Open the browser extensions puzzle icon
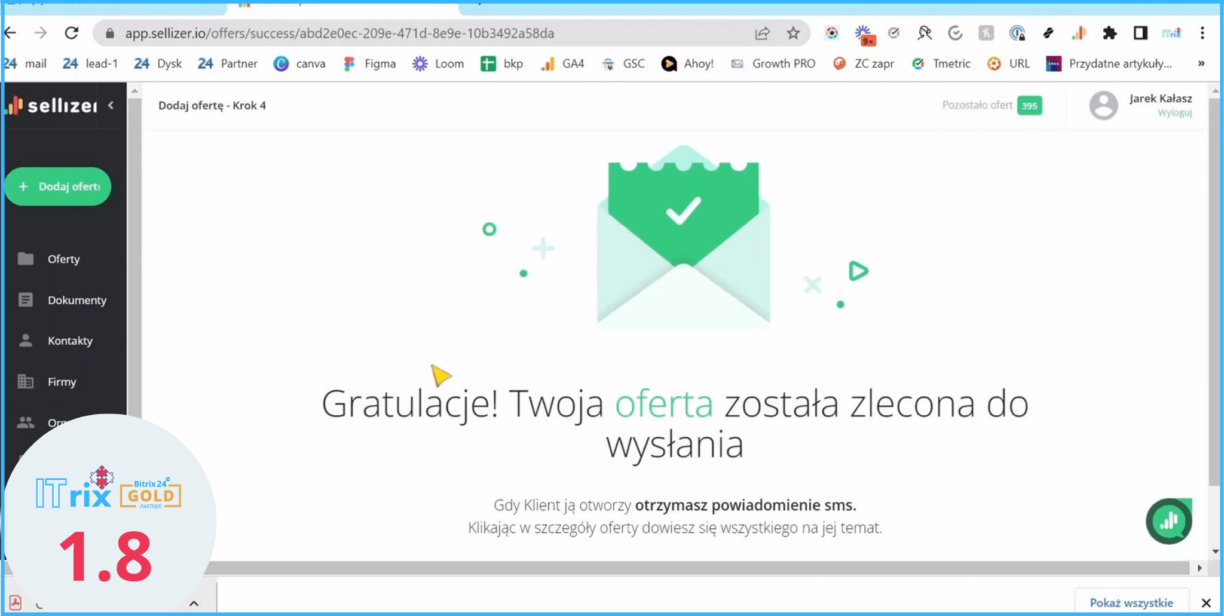This screenshot has width=1224, height=616. (1109, 33)
